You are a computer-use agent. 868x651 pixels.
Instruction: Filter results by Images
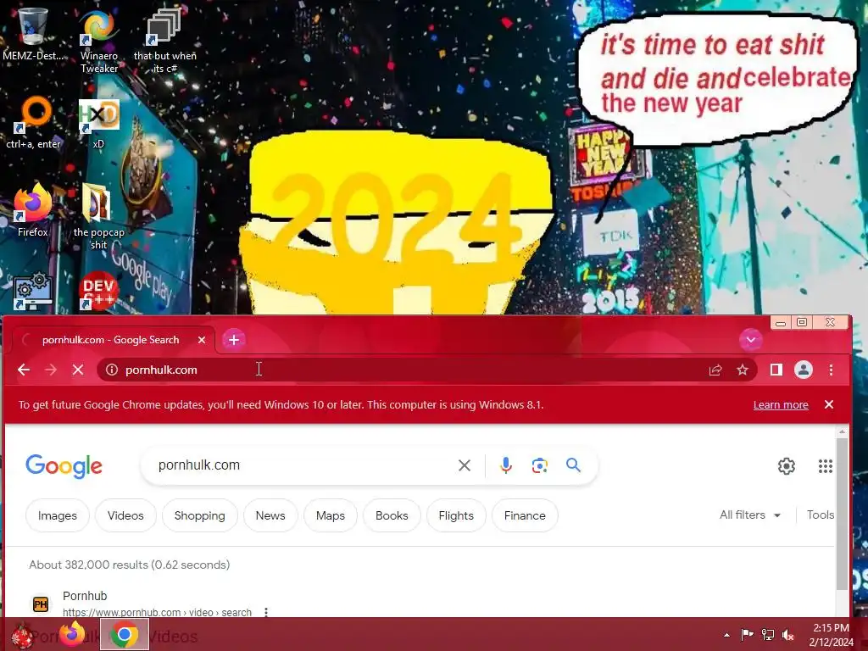tap(58, 515)
